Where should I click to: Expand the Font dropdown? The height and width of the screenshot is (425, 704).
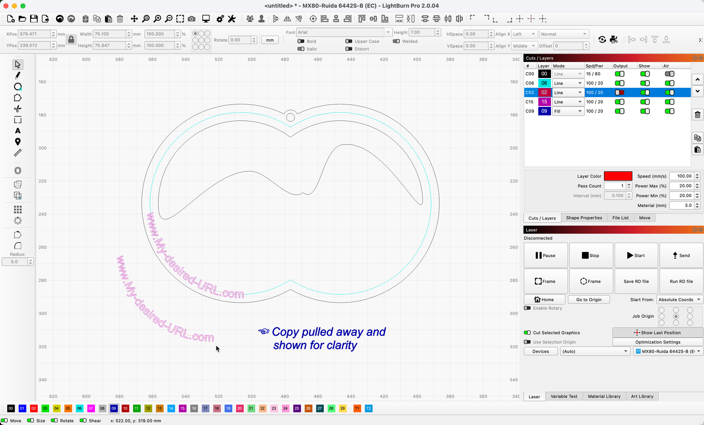(388, 32)
